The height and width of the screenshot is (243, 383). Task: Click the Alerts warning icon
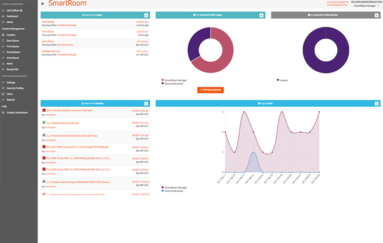pos(3,64)
